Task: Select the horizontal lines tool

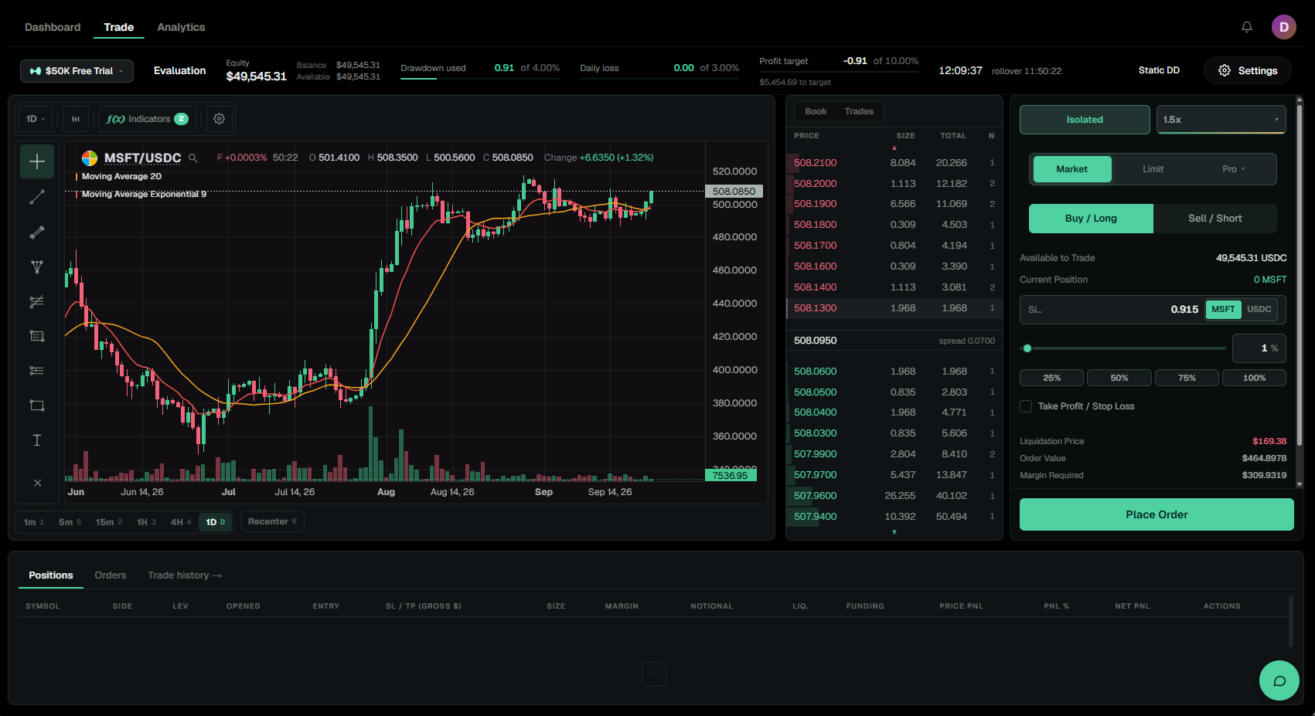Action: click(x=37, y=371)
